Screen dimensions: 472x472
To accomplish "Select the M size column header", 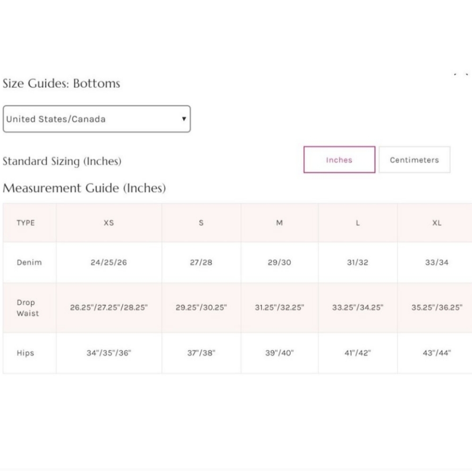I will [x=279, y=223].
